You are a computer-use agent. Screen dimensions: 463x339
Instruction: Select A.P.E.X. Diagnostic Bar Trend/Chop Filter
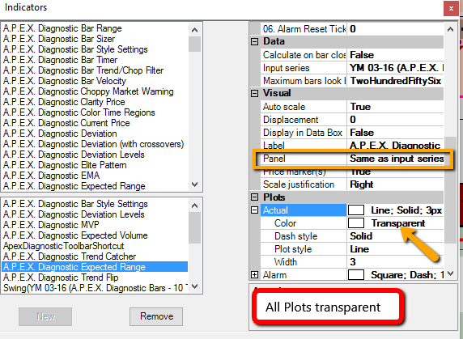[x=83, y=70]
